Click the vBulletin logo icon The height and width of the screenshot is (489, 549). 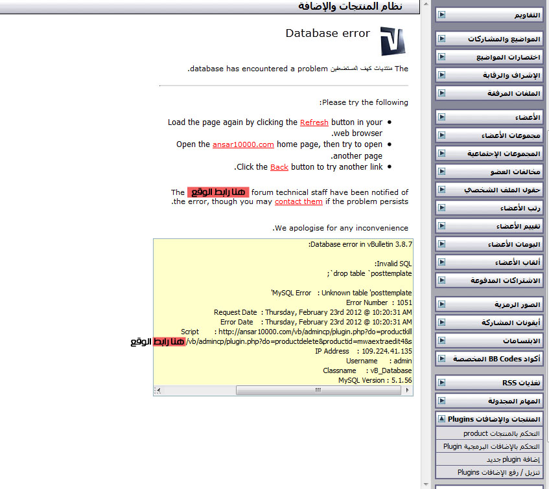(392, 41)
